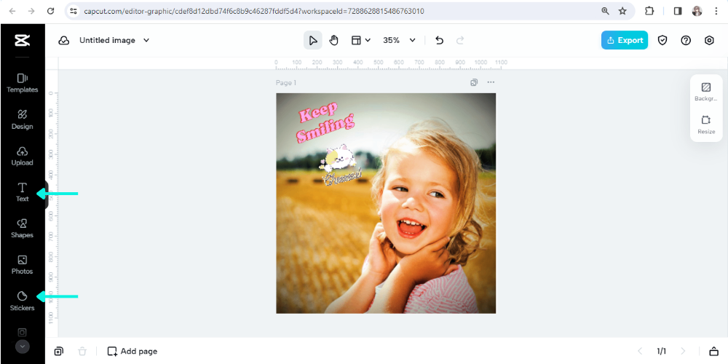Go to the next page arrow
Viewport: 728px width, 364px height.
683,352
